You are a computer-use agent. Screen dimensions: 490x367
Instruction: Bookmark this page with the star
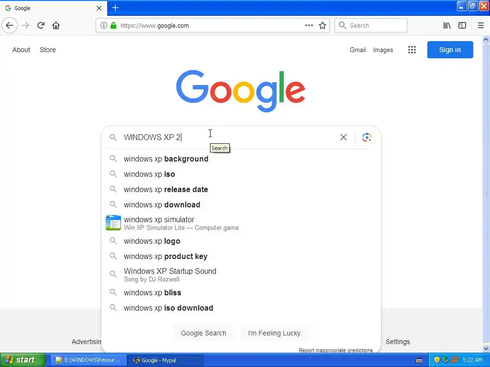pos(323,26)
